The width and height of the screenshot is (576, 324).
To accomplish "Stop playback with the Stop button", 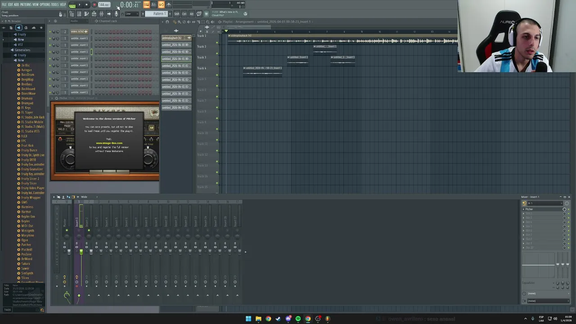I will [86, 4].
